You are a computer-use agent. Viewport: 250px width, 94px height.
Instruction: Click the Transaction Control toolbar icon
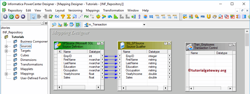[145, 17]
